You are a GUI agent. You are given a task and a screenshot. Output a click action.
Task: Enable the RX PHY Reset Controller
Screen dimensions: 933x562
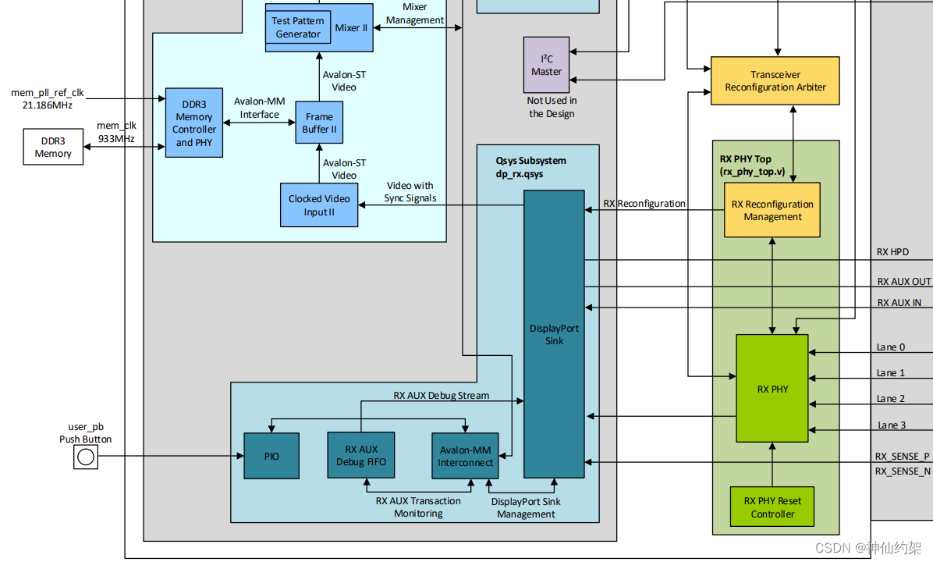pos(772,506)
